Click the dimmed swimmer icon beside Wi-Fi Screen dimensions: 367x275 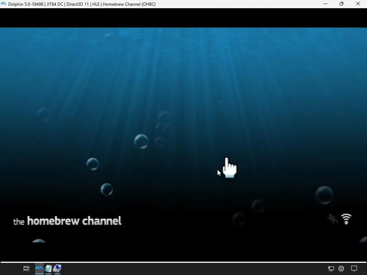[x=333, y=219]
